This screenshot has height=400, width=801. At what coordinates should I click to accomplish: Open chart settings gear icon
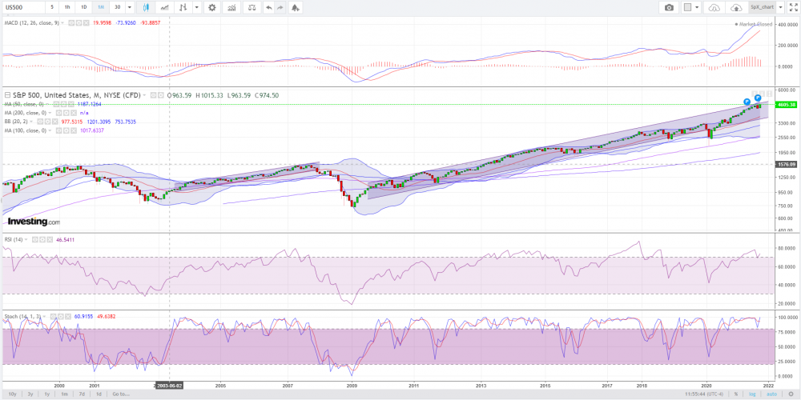click(x=211, y=7)
